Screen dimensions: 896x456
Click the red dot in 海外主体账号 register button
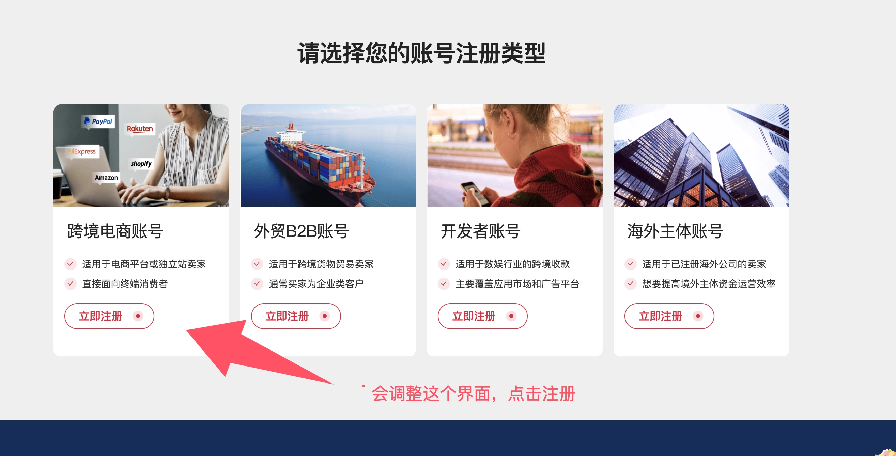[698, 316]
